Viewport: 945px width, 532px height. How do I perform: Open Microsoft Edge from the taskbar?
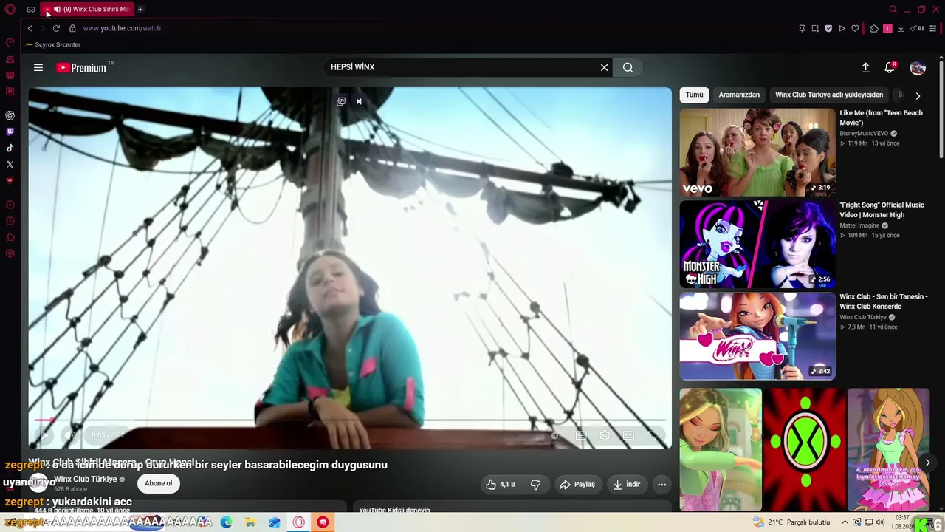(227, 522)
